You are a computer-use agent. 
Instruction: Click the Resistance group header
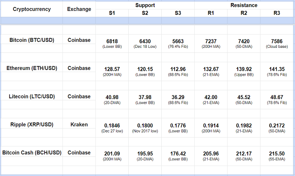coord(244,5)
